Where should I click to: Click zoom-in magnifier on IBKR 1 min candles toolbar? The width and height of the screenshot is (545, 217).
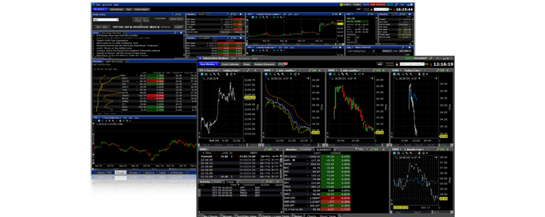coord(278,74)
